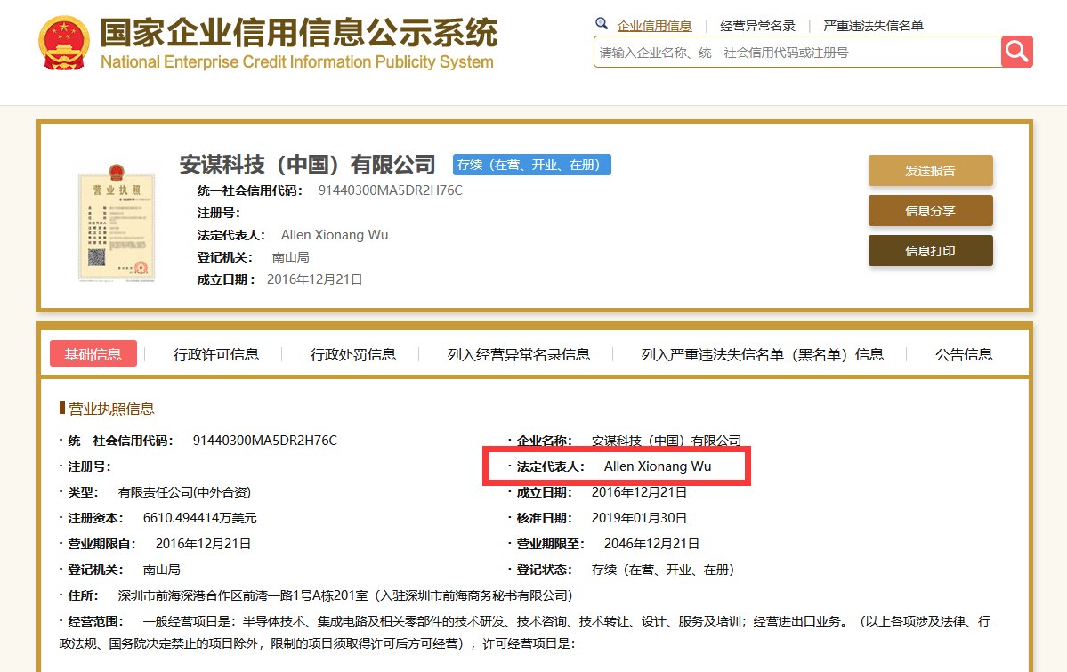The width and height of the screenshot is (1067, 672).
Task: Select the 经营异常名录 search category
Action: click(756, 25)
